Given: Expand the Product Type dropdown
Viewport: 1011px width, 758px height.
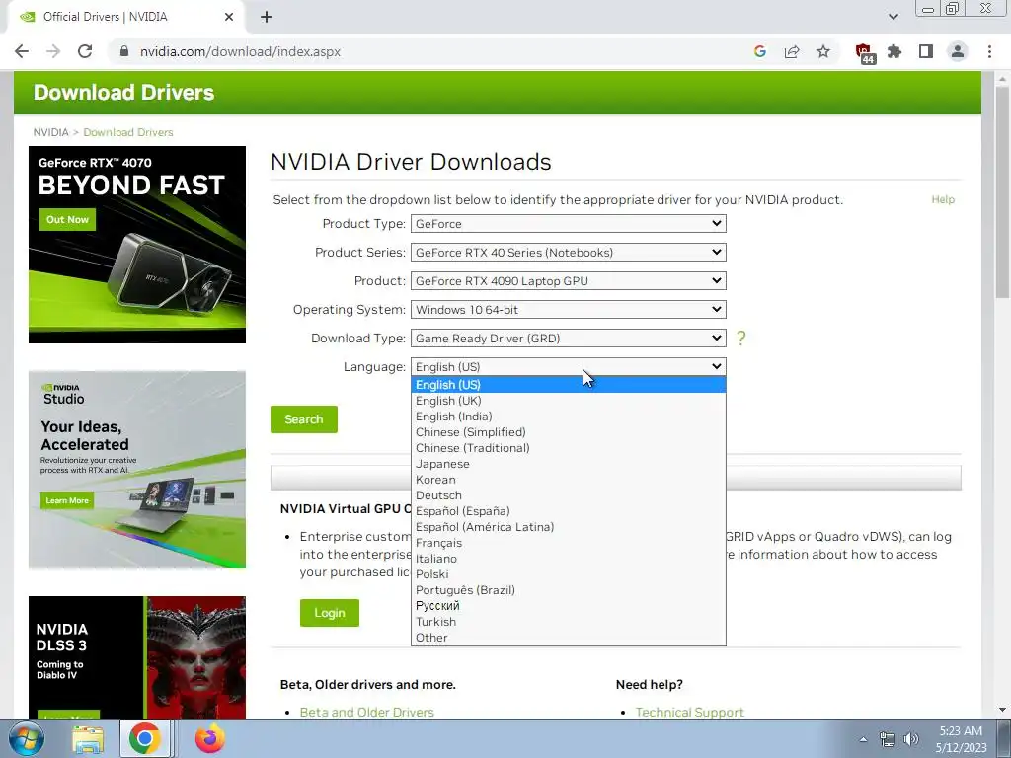Looking at the screenshot, I should tap(568, 224).
